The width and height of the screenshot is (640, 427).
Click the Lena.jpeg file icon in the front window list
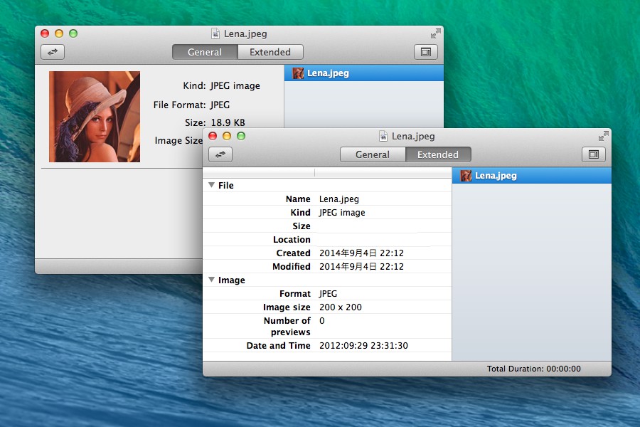[x=466, y=176]
